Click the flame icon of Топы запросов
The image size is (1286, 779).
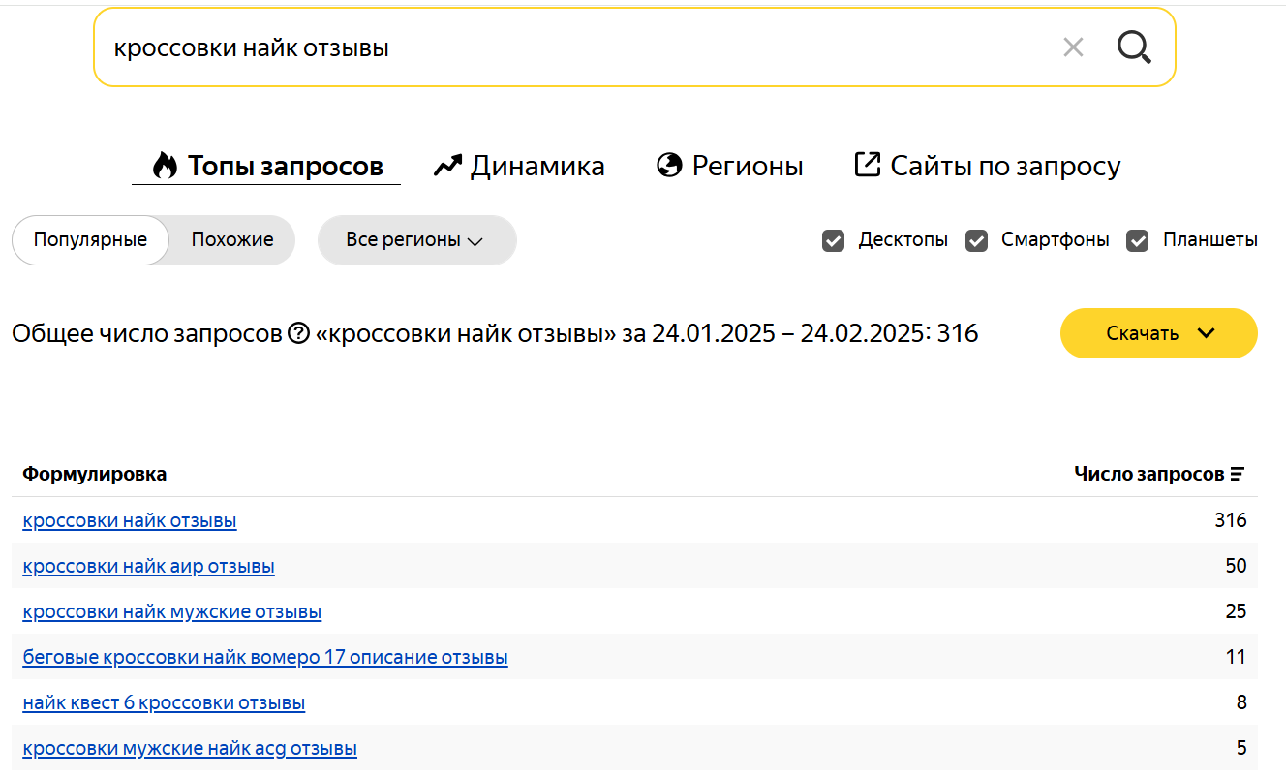tap(165, 166)
